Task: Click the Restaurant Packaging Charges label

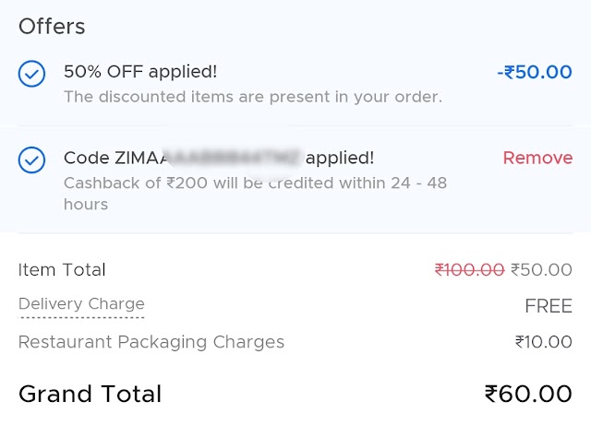Action: coord(151,342)
